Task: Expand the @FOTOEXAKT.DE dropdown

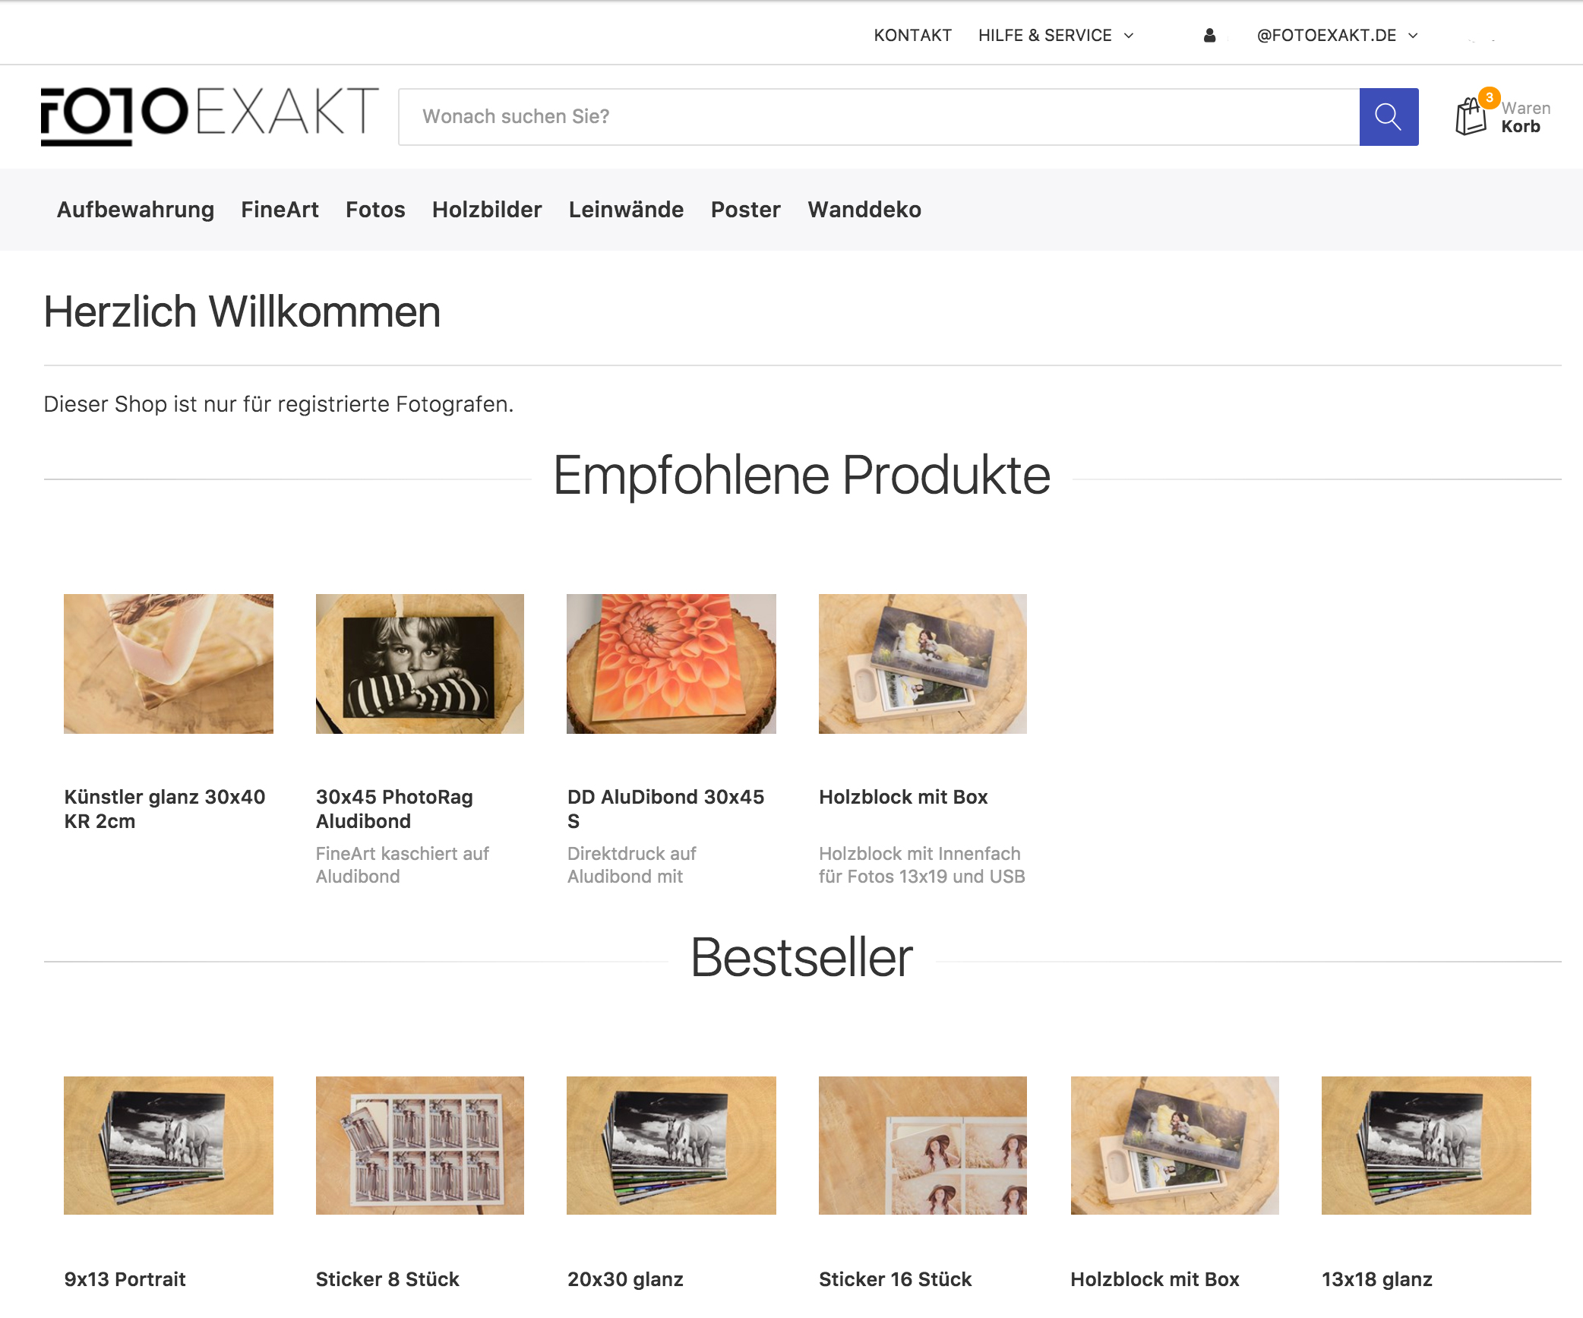Action: pyautogui.click(x=1337, y=36)
